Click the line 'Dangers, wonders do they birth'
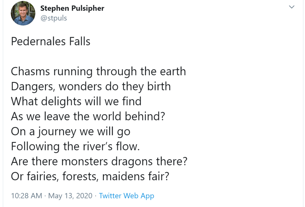This screenshot has height=207, width=305. click(x=91, y=87)
